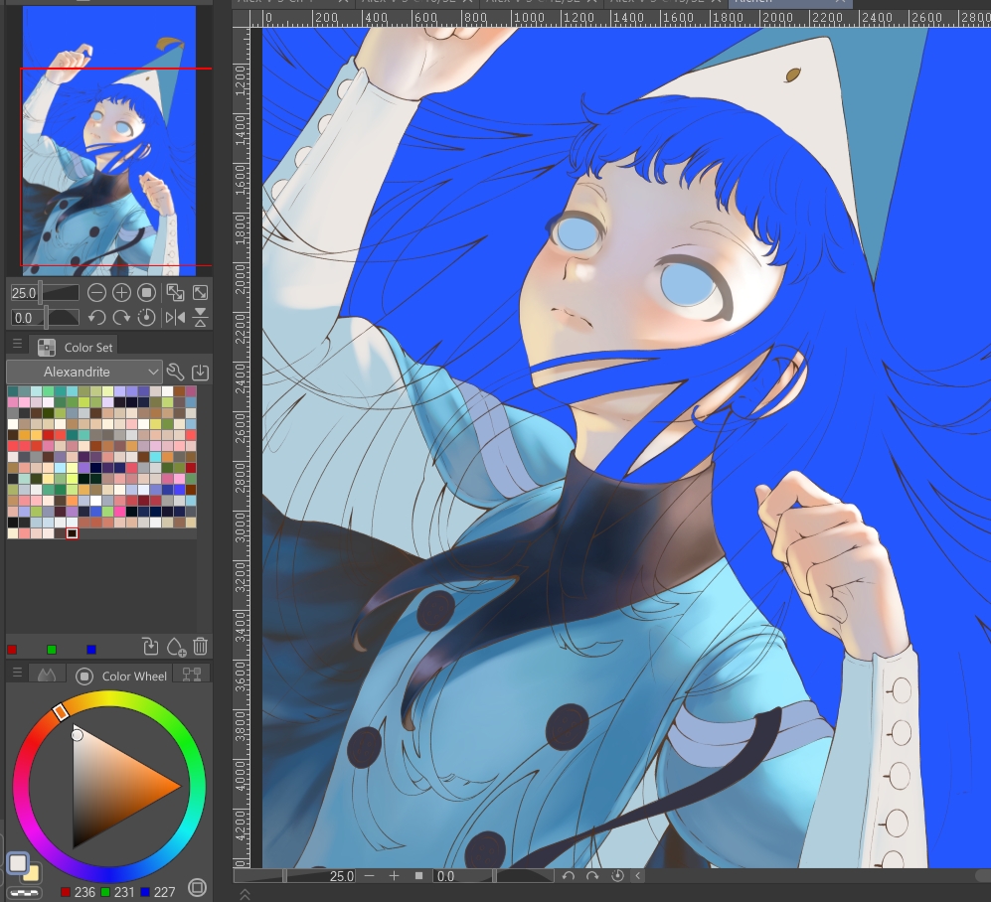The height and width of the screenshot is (902, 991).
Task: Click Navigator's reset rotation icon
Action: coord(146,317)
